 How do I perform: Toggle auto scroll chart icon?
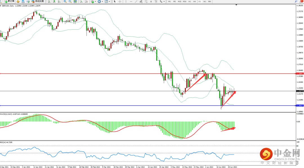coord(81,1)
